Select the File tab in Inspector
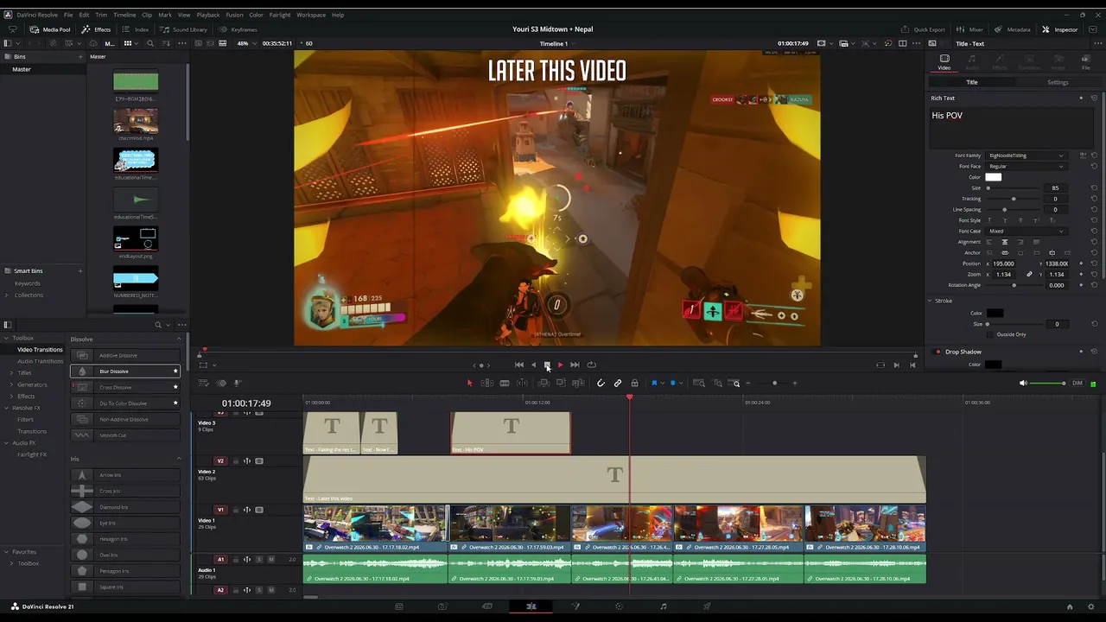Screen dimensions: 1106x622 (1086, 62)
